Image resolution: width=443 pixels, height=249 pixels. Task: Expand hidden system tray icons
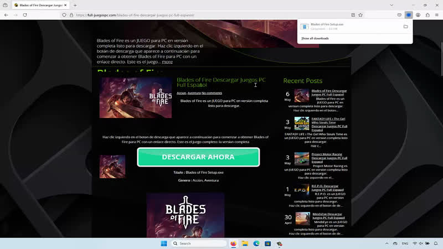pos(387,243)
